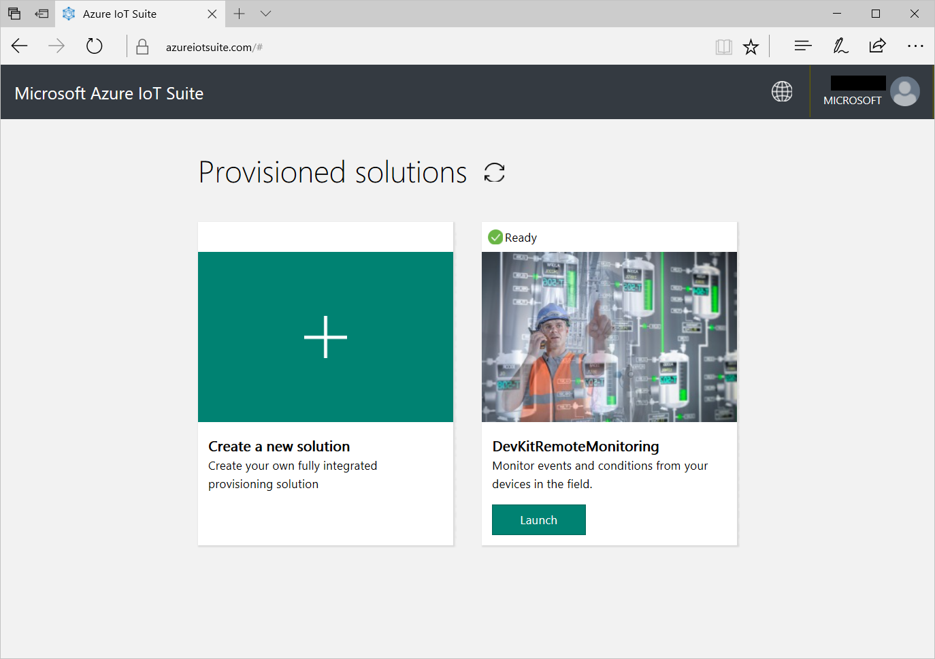Refresh the Provisioned solutions list

coord(495,173)
